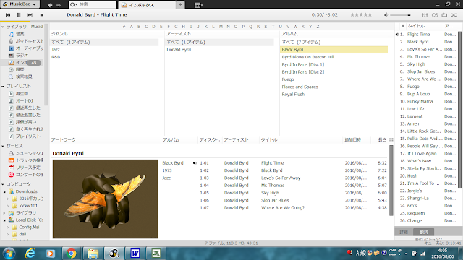
Task: Open ポッドキャスト in sidebar
Action: [x=26, y=41]
